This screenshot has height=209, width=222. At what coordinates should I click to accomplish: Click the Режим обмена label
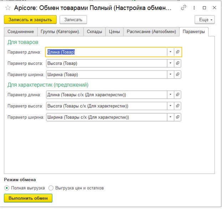point(20,180)
